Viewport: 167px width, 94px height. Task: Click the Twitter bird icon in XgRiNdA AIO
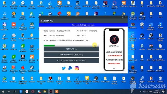point(64,68)
